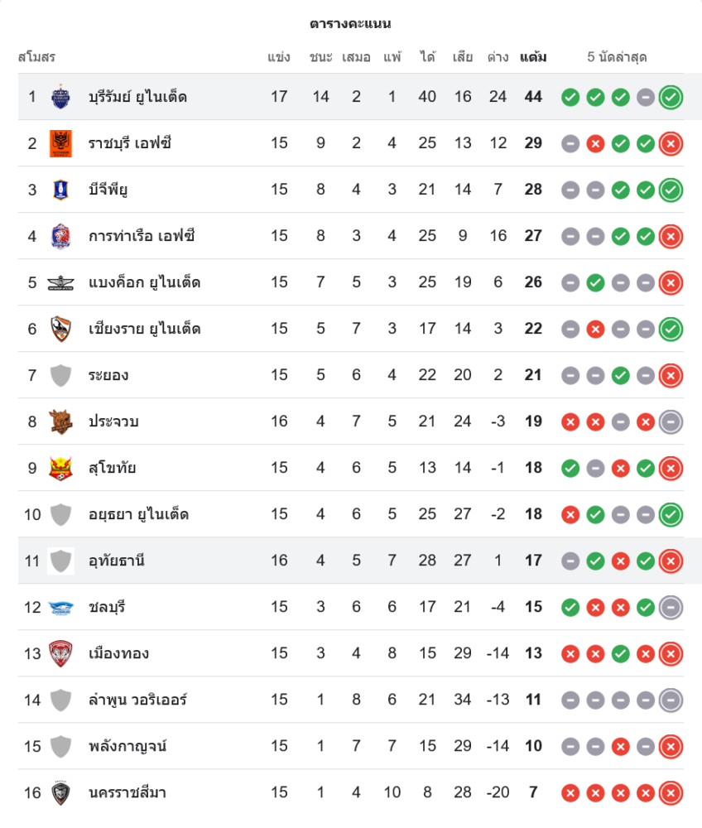Click Buriram's latest win result circle
The height and width of the screenshot is (828, 702).
coord(671,97)
